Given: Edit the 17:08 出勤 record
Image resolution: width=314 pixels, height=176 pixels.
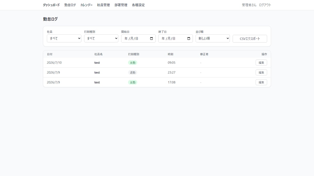Looking at the screenshot, I should (x=261, y=82).
